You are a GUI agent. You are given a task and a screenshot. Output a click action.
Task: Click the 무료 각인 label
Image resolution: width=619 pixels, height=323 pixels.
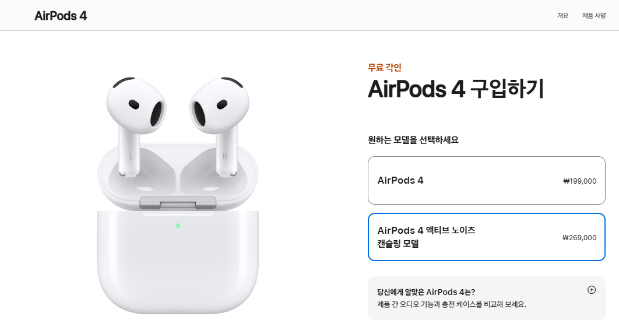[x=385, y=68]
